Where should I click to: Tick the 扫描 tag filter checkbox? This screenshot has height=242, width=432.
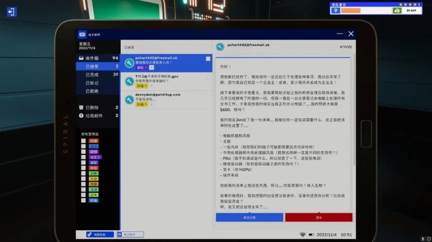click(83, 141)
